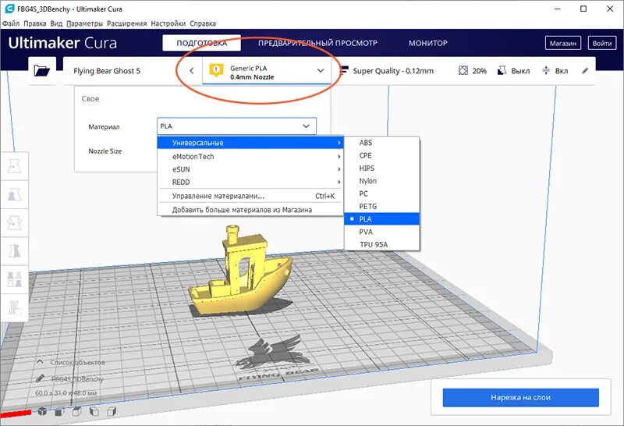Click the Магазин button

click(x=562, y=43)
